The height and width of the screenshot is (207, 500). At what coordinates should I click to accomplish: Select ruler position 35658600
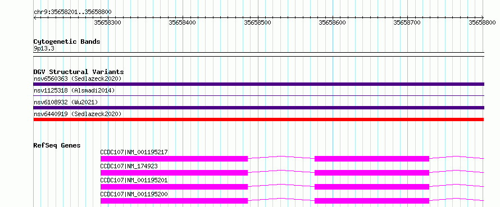click(x=332, y=22)
